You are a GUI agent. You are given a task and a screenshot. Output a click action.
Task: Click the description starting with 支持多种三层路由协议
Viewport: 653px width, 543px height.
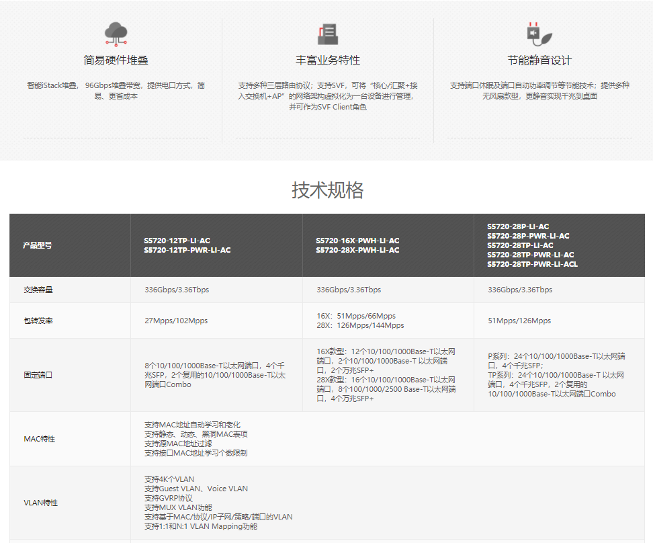tap(328, 96)
